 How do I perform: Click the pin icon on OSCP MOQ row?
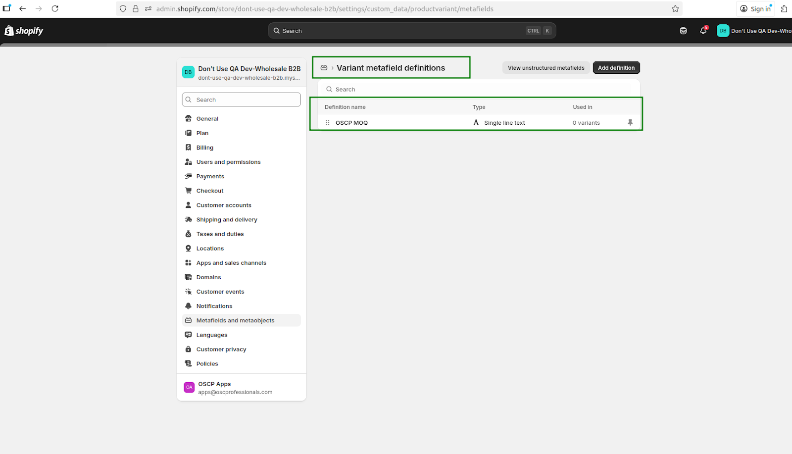(x=630, y=122)
